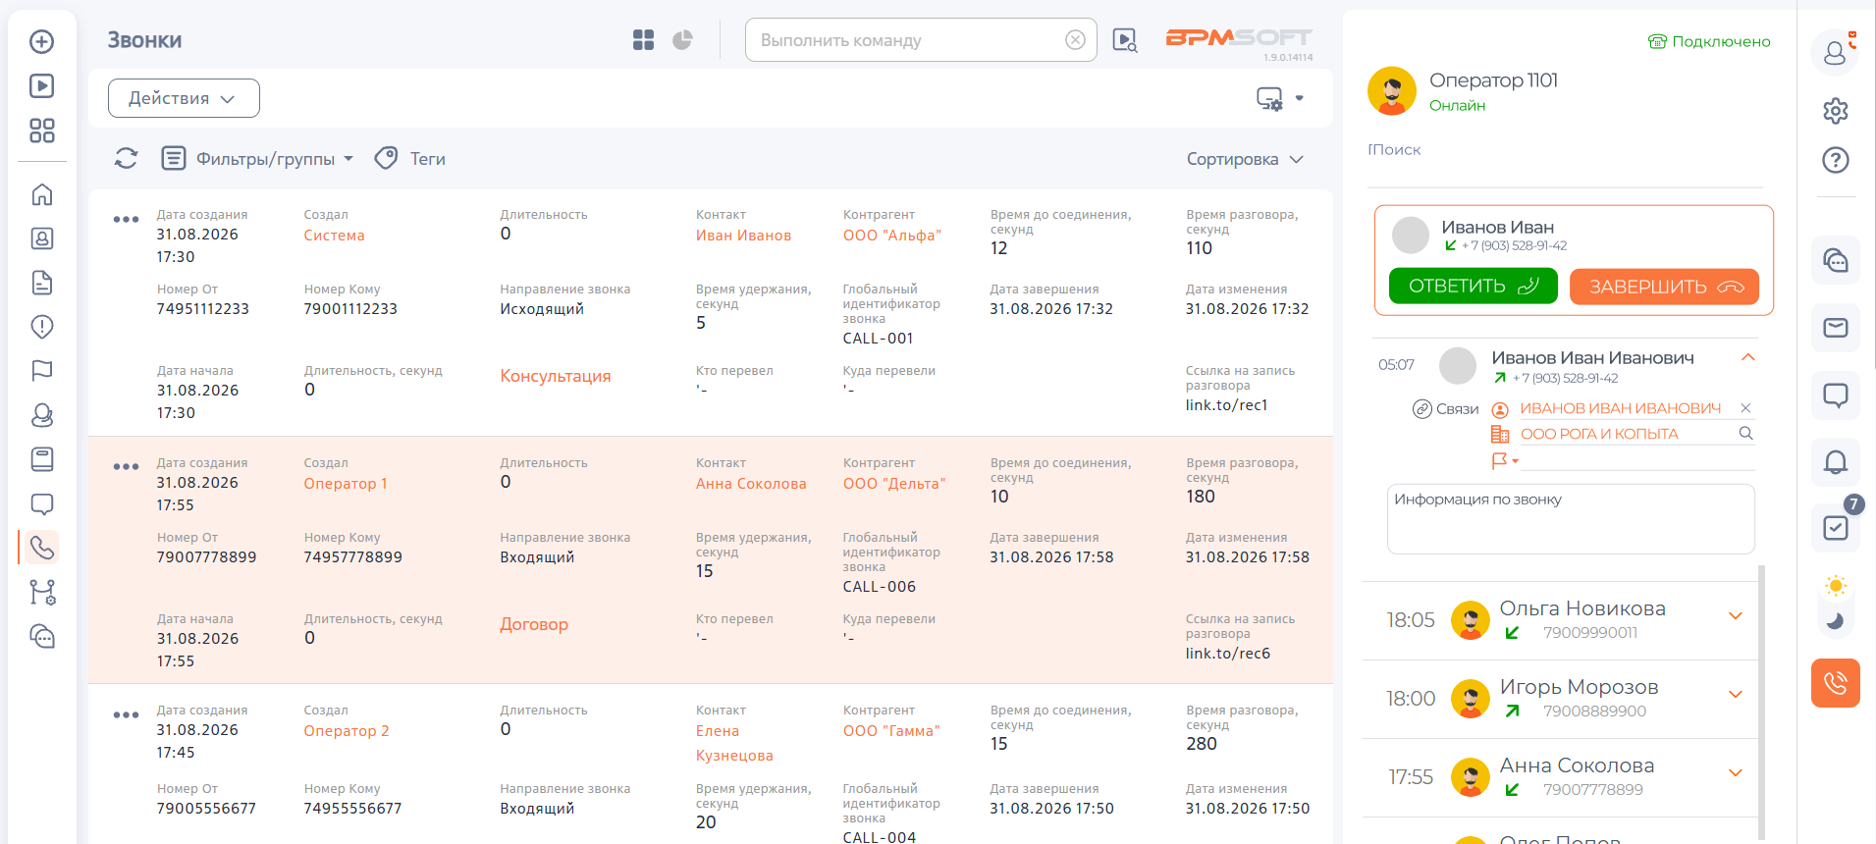Open account link ООО "Альфа"
The width and height of the screenshot is (1876, 844).
891,236
